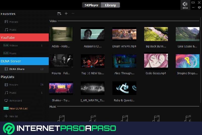Select the Code Geass.mp4 thumbnail
202x135 pixels.
tap(156, 61)
